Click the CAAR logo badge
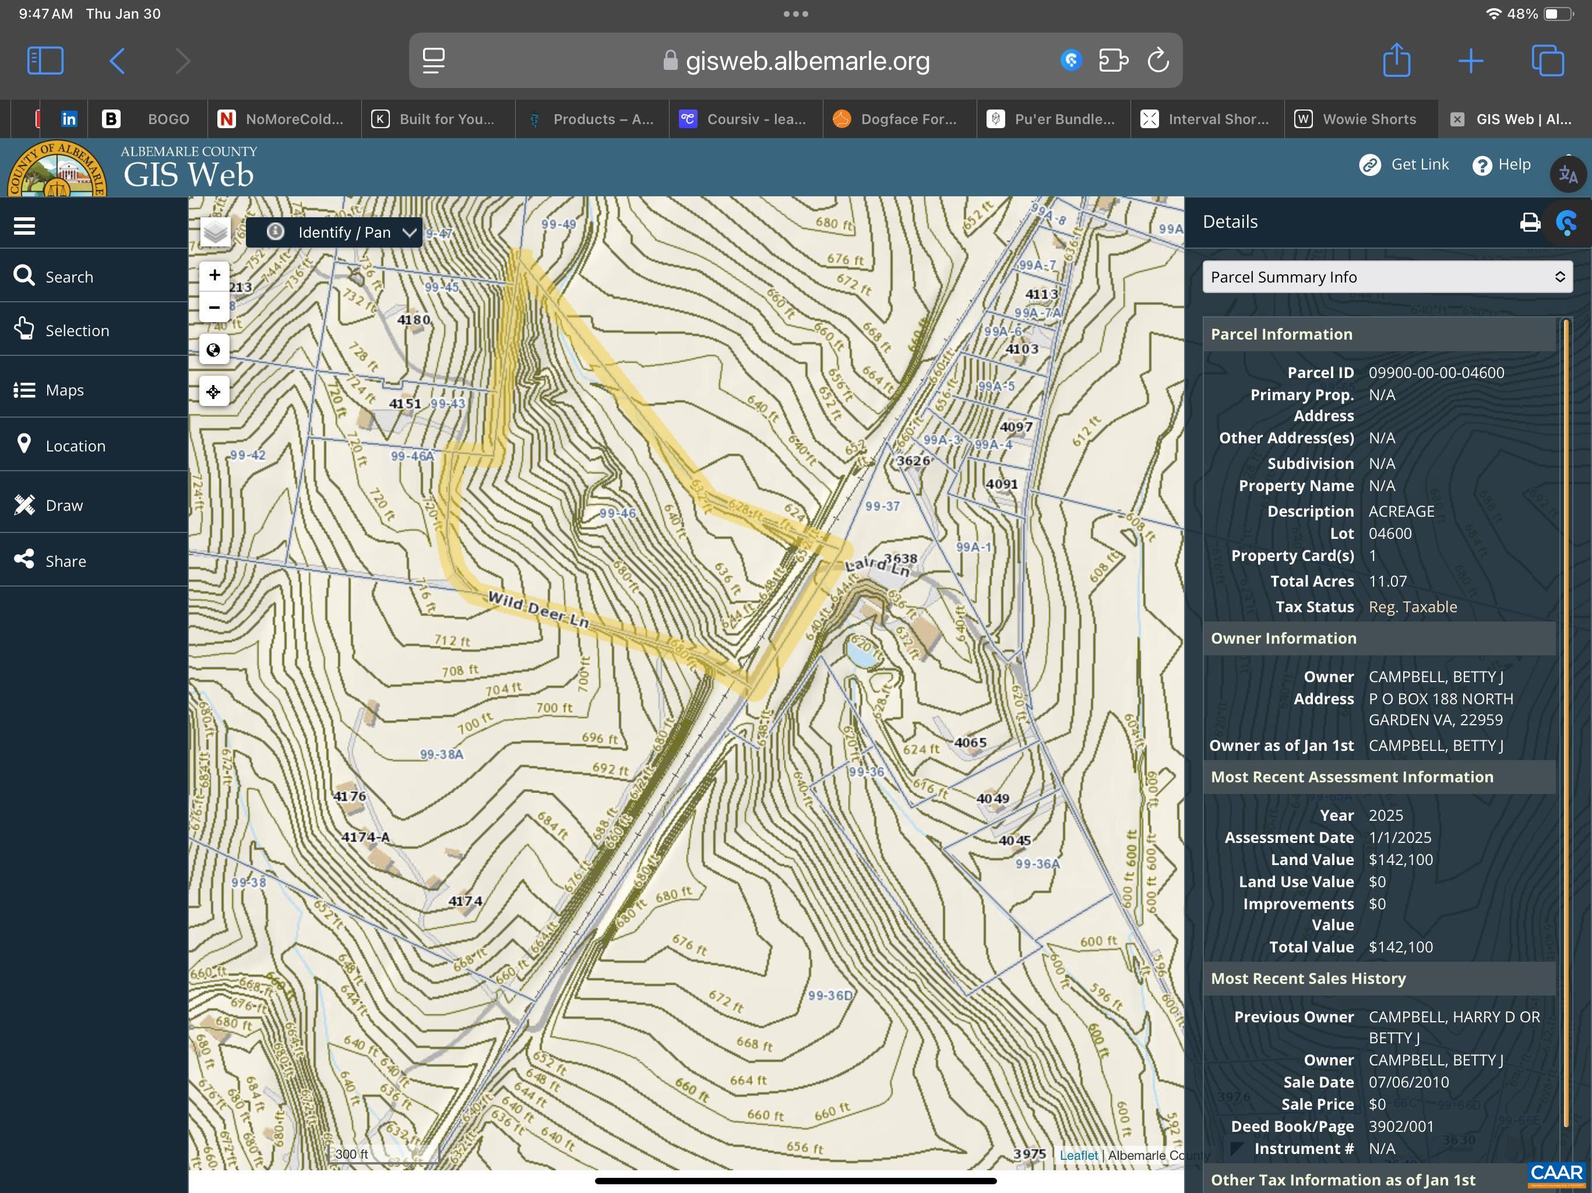This screenshot has height=1193, width=1592. click(1556, 1174)
